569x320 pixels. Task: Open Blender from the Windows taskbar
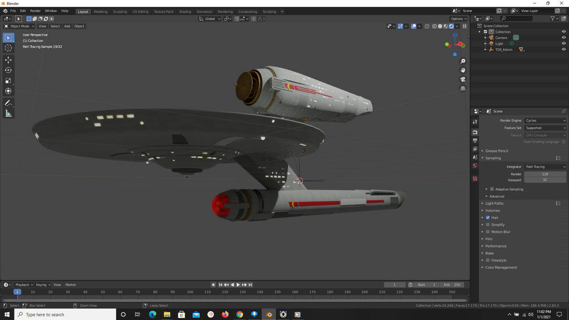(x=269, y=315)
